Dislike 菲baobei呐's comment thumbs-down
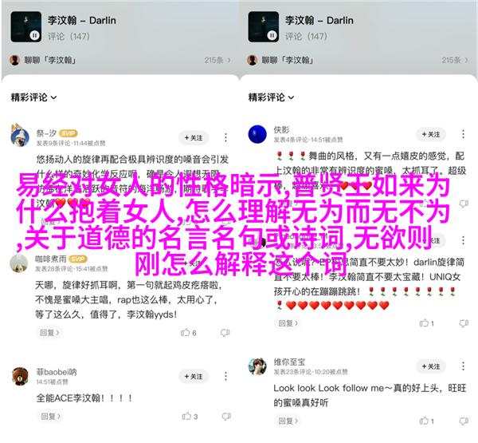Viewport: 478px width, 443px height. pyautogui.click(x=226, y=417)
